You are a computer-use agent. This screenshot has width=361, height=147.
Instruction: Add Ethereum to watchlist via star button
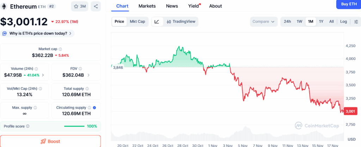coord(80,6)
